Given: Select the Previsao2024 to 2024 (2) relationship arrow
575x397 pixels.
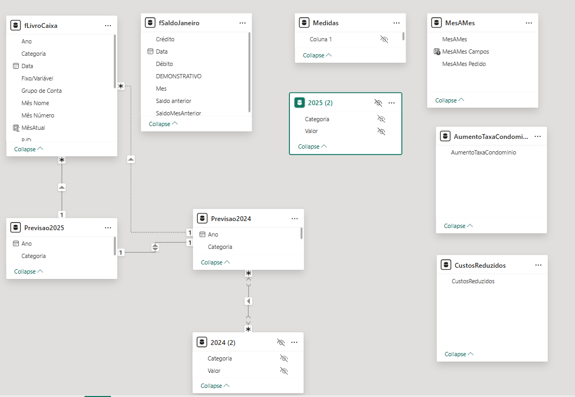Looking at the screenshot, I should (248, 301).
